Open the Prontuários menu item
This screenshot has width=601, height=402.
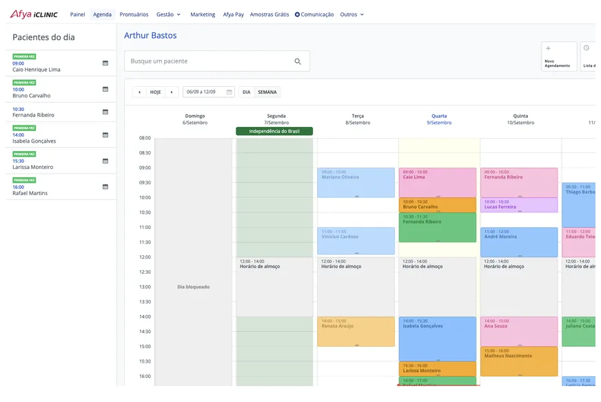click(134, 14)
